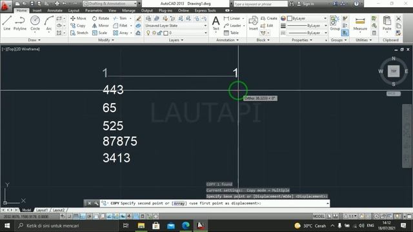Viewport: 413px width, 232px height.
Task: Close the command line with X button
Action: 89,204
